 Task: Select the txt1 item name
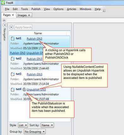19,38
